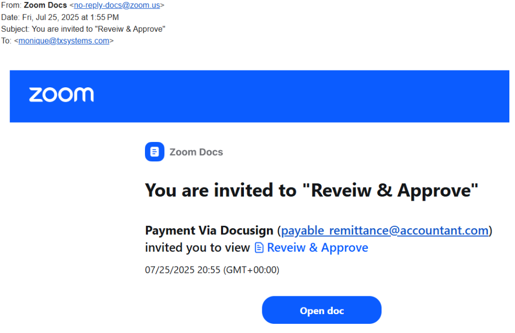Screen dimensions: 515x333
Task: Click the timestamp '07/25/2025 20:55 (GMT+00:00)'
Action: pyautogui.click(x=212, y=270)
